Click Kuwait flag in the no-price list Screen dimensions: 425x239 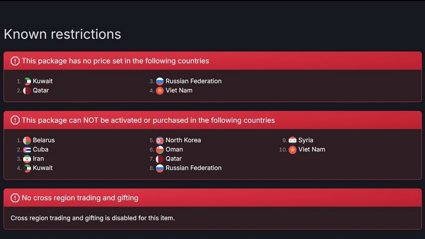coord(27,81)
